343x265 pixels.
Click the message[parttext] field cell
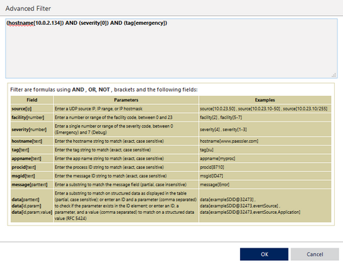pyautogui.click(x=32, y=185)
